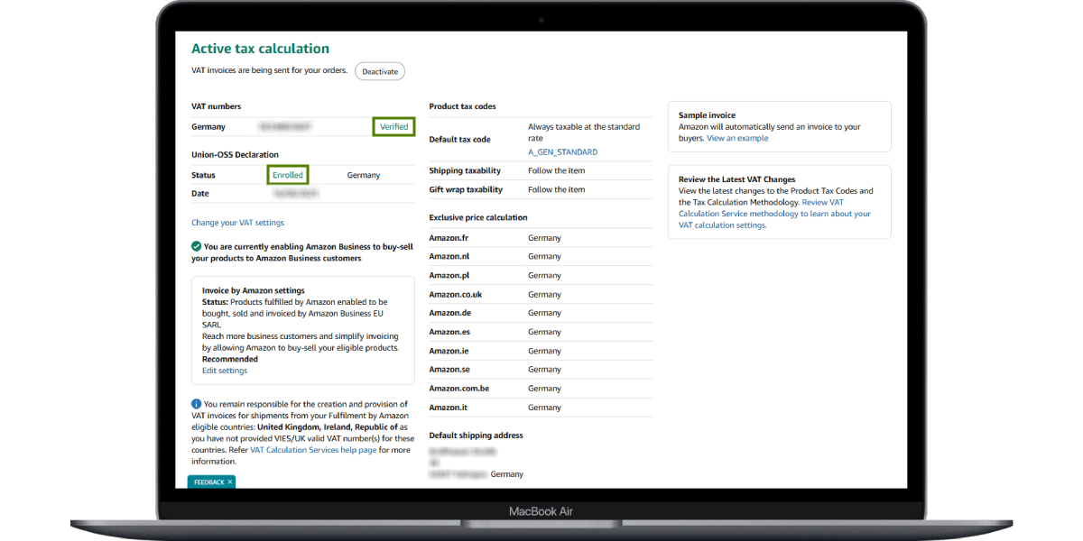Click the Review the Latest VAT Changes heading

pos(737,179)
